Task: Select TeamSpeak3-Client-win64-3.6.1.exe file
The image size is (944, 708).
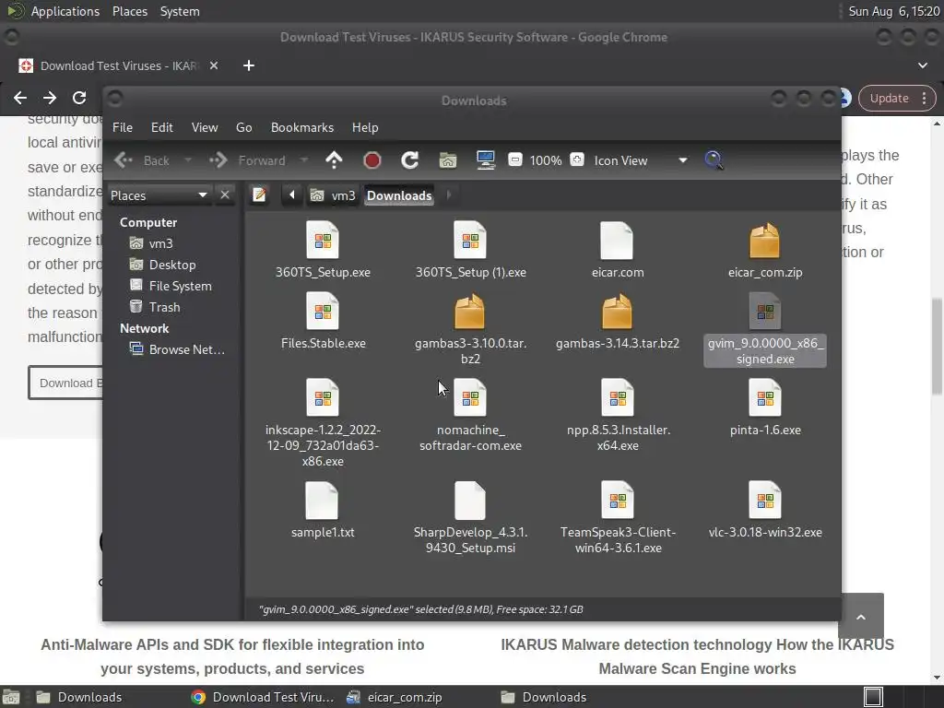Action: 617,518
